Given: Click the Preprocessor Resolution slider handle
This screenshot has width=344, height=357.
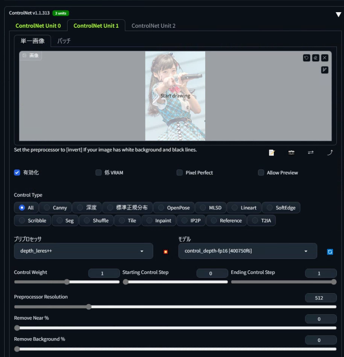Looking at the screenshot, I should click(x=89, y=307).
